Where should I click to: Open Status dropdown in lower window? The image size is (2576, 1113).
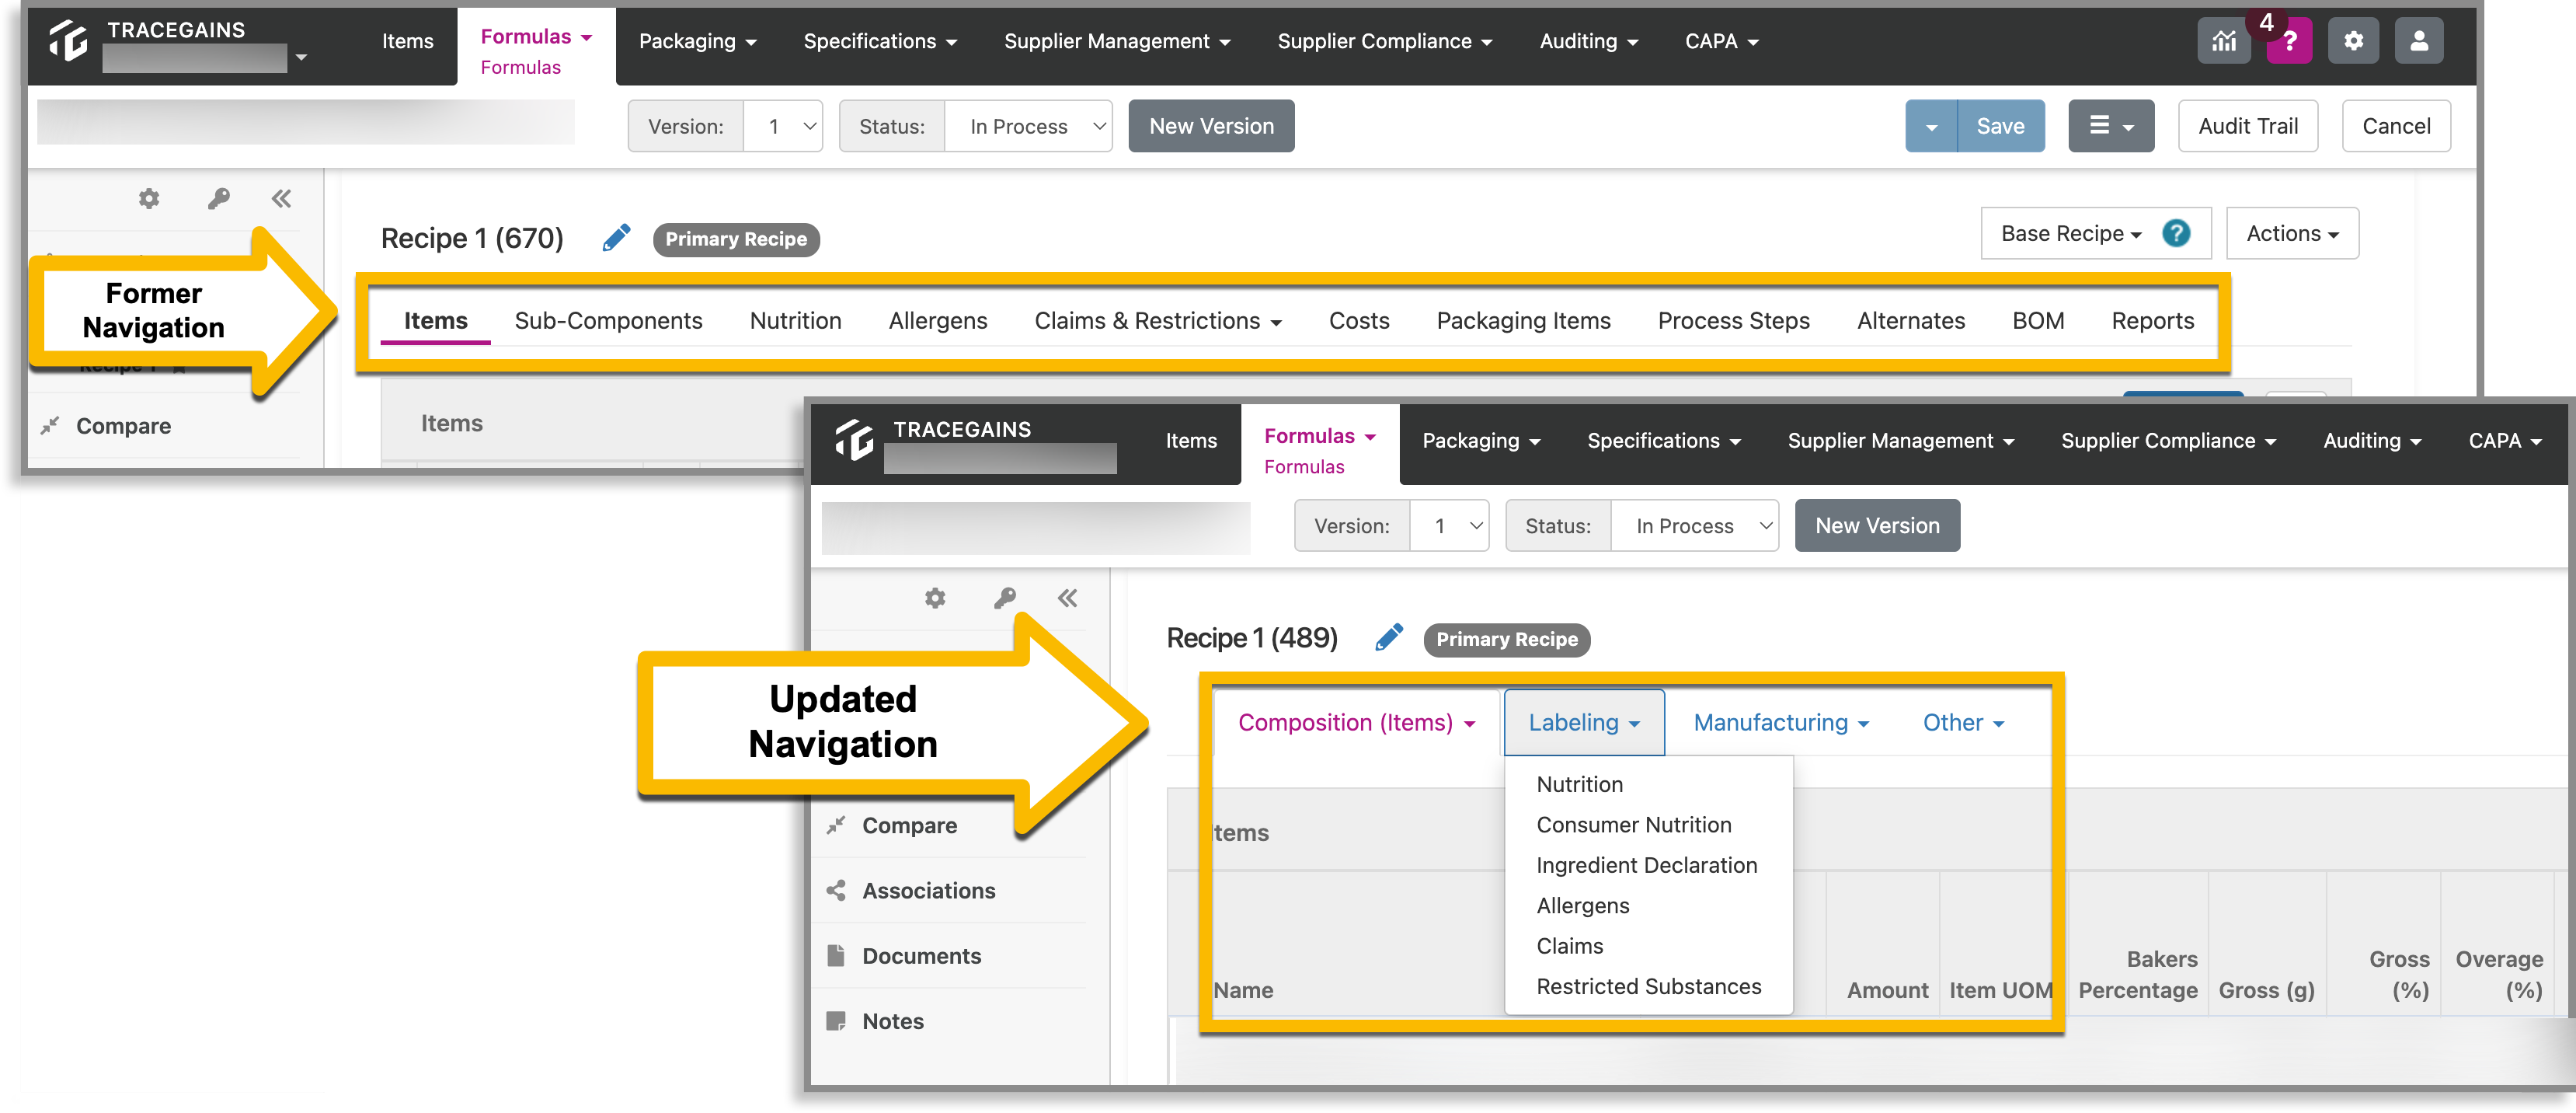click(x=1694, y=525)
